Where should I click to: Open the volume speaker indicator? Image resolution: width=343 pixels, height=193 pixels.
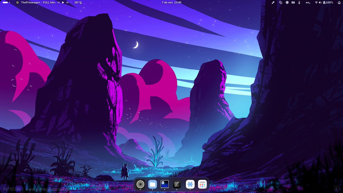pyautogui.click(x=320, y=2)
